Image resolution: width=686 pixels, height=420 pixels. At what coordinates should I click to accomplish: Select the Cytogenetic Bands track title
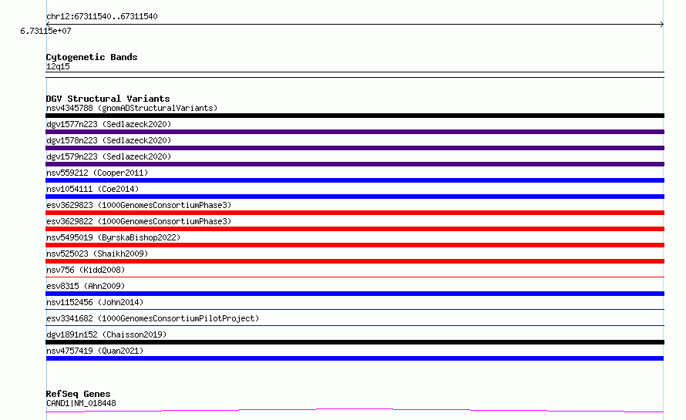92,57
